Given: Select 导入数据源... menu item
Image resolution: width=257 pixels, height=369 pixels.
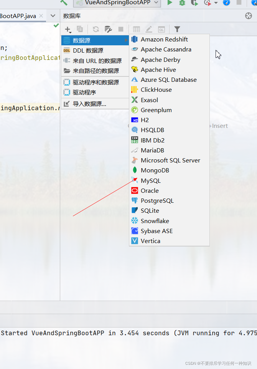Looking at the screenshot, I should point(95,104).
